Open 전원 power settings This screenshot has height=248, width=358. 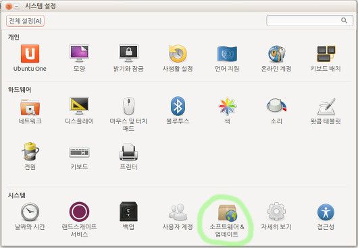pos(30,156)
